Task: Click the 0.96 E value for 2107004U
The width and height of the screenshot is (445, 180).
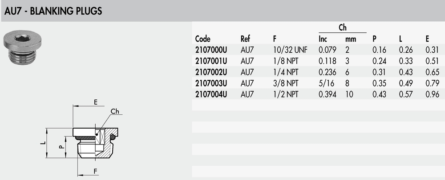Action: pyautogui.click(x=432, y=94)
